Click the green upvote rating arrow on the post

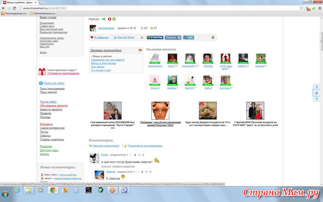point(114,19)
